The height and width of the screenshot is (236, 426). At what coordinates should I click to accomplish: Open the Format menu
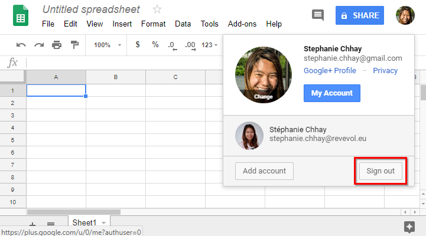pos(153,24)
